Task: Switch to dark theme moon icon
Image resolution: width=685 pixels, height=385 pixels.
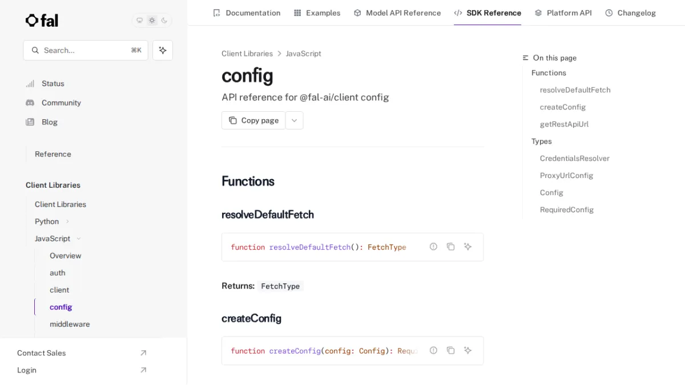Action: [x=164, y=21]
